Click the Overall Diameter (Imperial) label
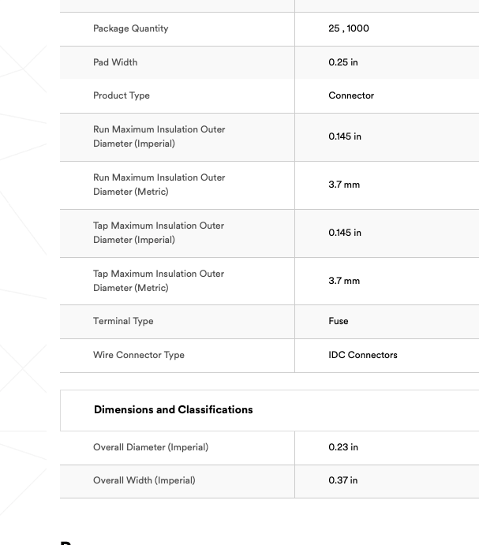This screenshot has width=479, height=545. tap(151, 447)
